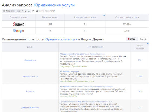Click the Средняя стоимость клика column header
The image size is (153, 112).
(x=127, y=17)
